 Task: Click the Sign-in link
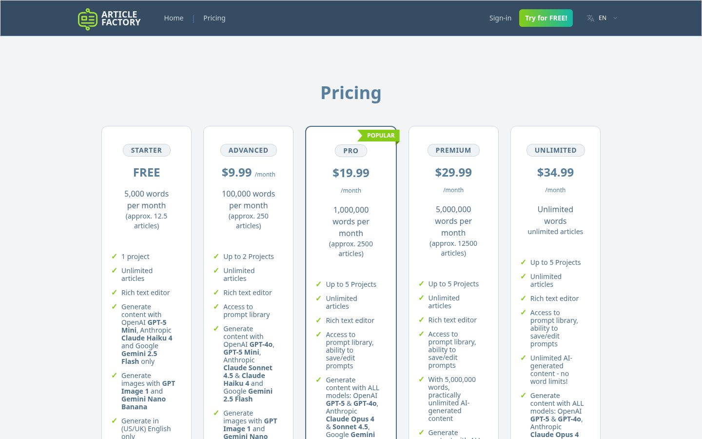point(500,18)
